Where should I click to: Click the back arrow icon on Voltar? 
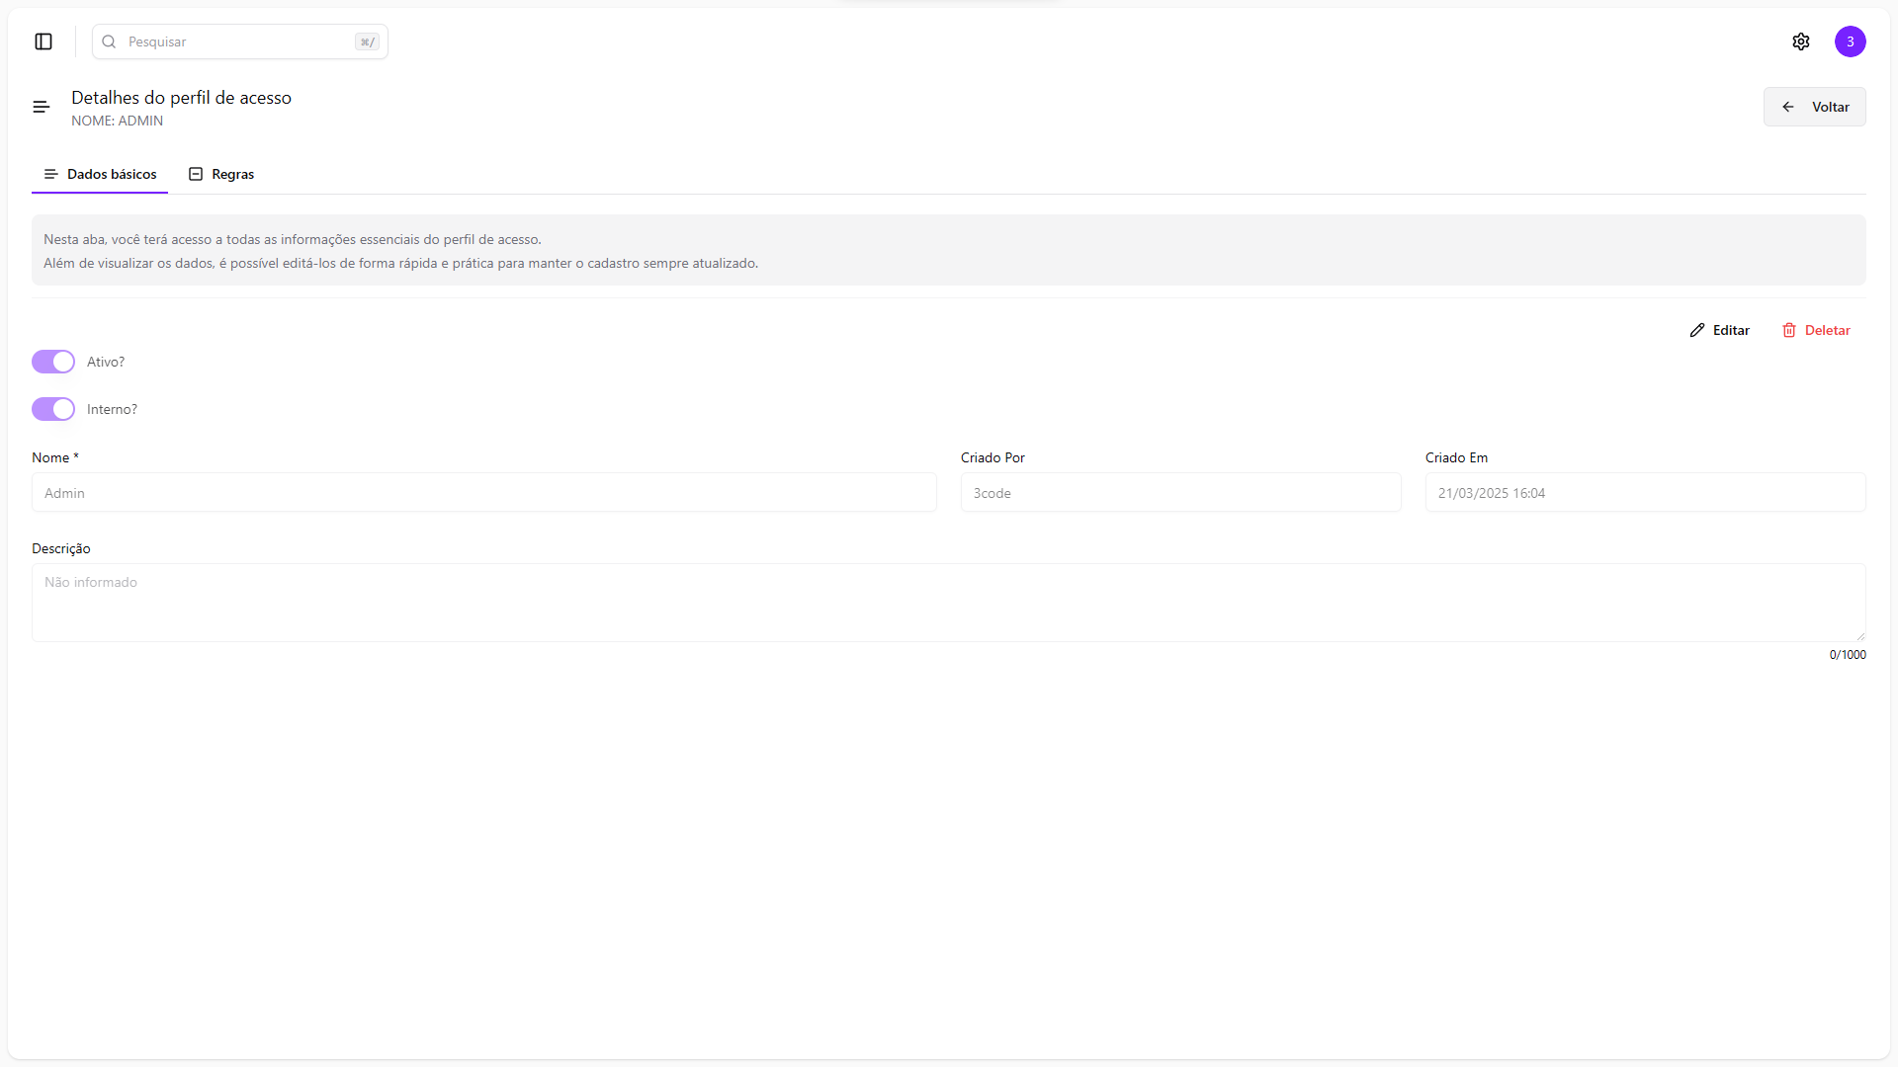pyautogui.click(x=1788, y=107)
